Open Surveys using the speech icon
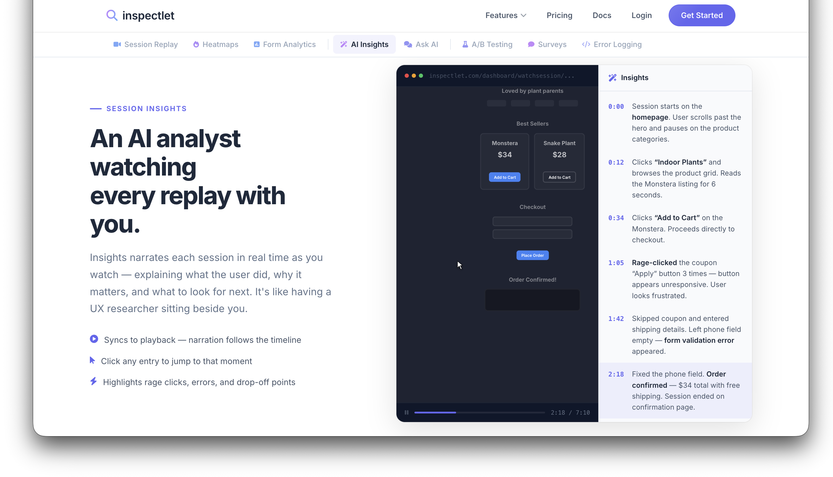 tap(531, 44)
